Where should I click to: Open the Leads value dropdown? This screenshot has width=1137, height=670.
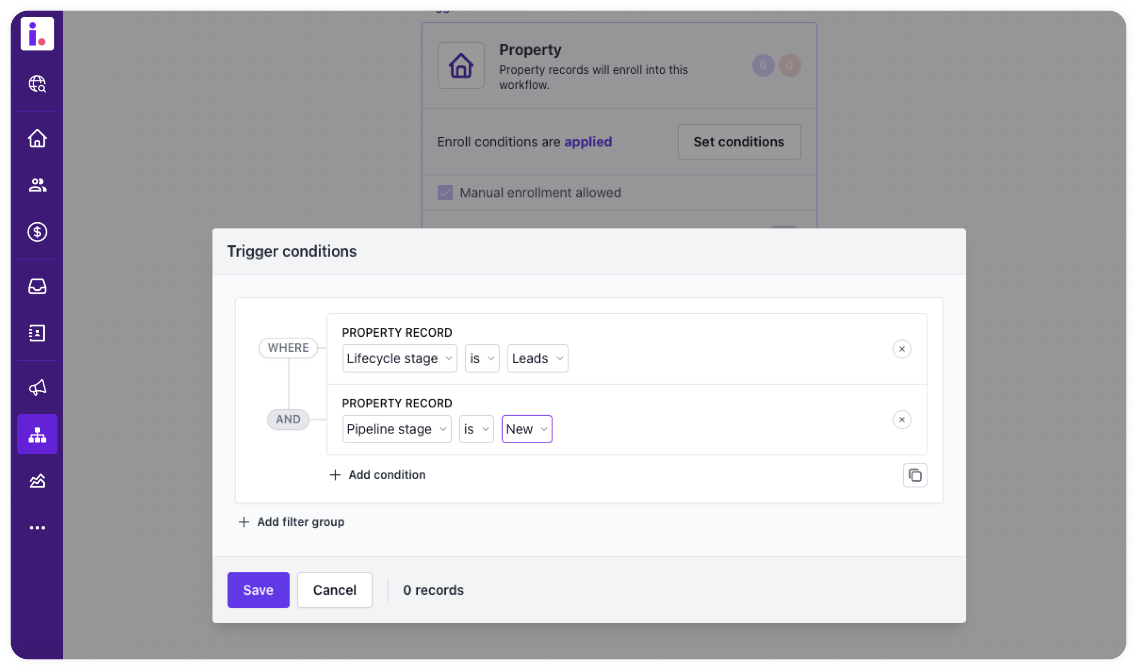point(537,358)
